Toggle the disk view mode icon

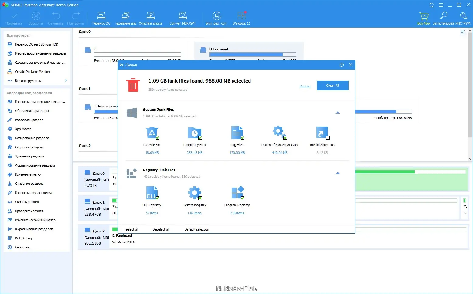tap(463, 32)
